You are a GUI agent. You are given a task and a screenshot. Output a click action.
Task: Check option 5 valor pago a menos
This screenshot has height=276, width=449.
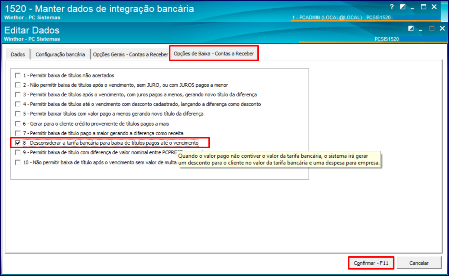18,114
